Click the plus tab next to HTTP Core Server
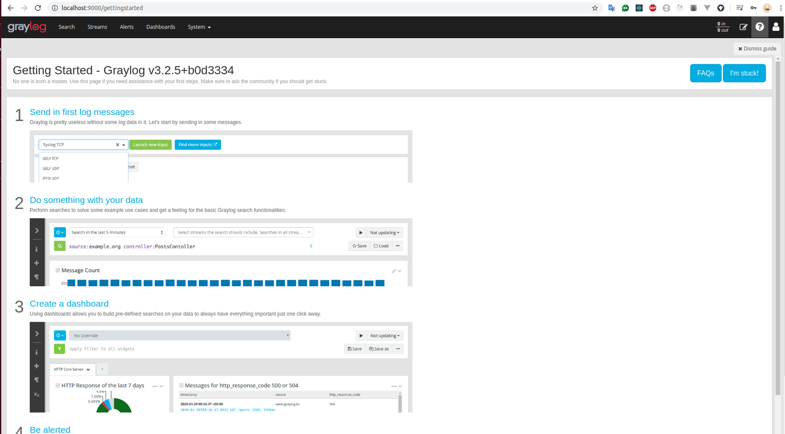The image size is (785, 434). pyautogui.click(x=102, y=369)
